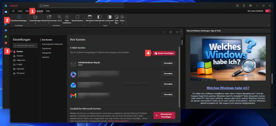Viewport: 276px width, 126px height.
Task: Open Ansichtseinstellungen gear in ribbon
Action: [x=19, y=17]
